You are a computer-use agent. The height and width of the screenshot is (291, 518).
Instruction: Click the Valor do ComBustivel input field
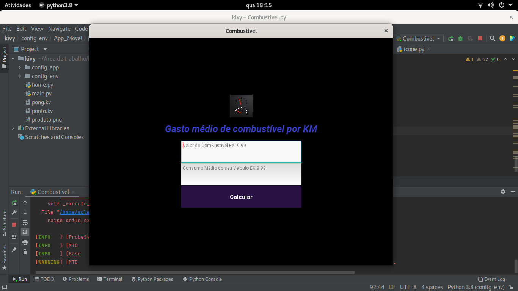[x=241, y=152]
